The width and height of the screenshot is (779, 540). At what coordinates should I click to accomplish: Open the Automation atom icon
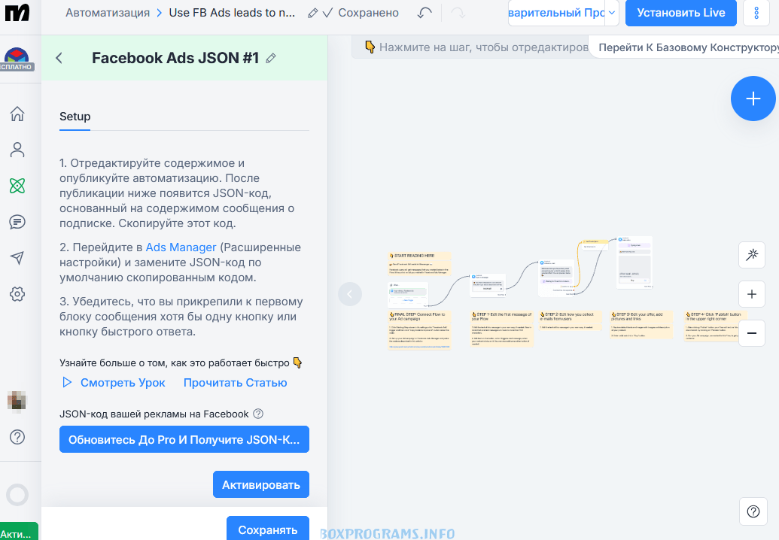pyautogui.click(x=17, y=186)
